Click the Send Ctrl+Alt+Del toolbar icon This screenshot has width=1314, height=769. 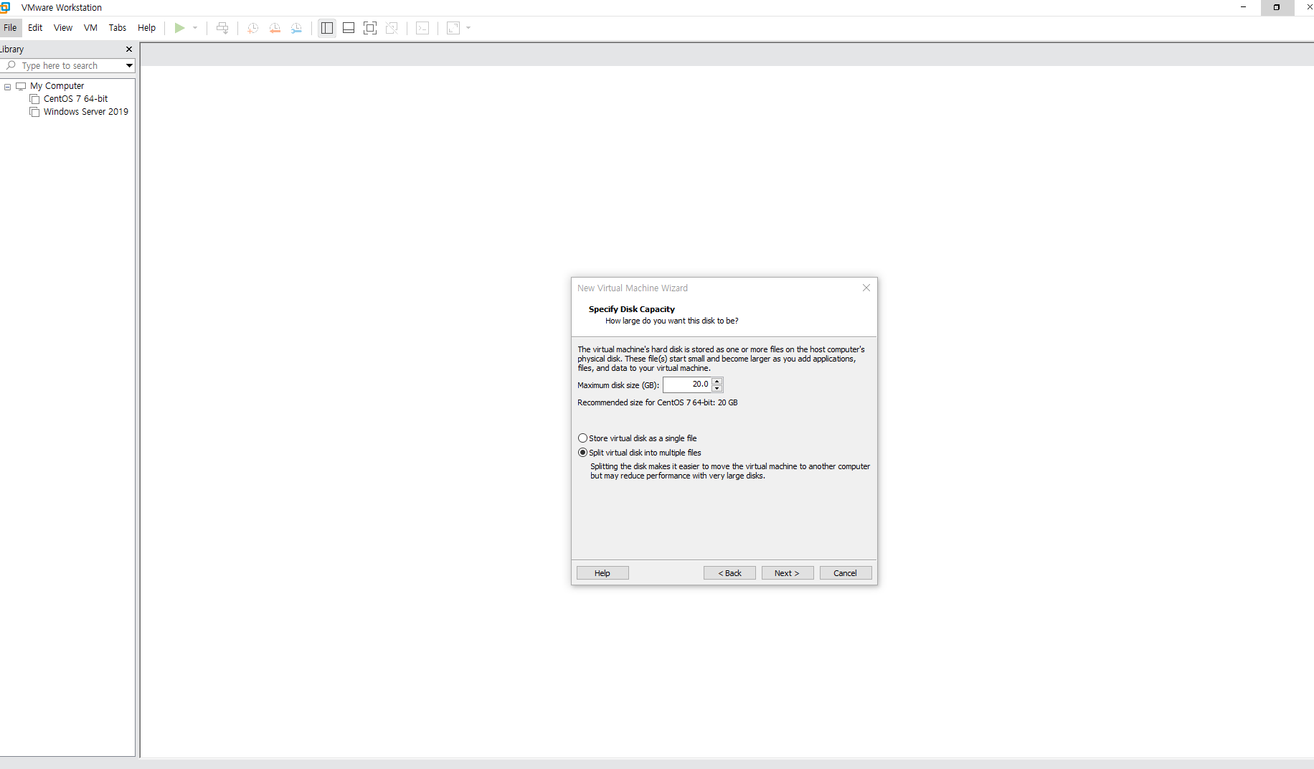pyautogui.click(x=222, y=28)
